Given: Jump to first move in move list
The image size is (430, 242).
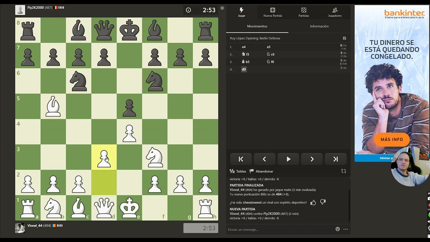Looking at the screenshot, I should pos(241,159).
